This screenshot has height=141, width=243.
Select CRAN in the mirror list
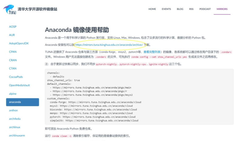click(x=13, y=60)
